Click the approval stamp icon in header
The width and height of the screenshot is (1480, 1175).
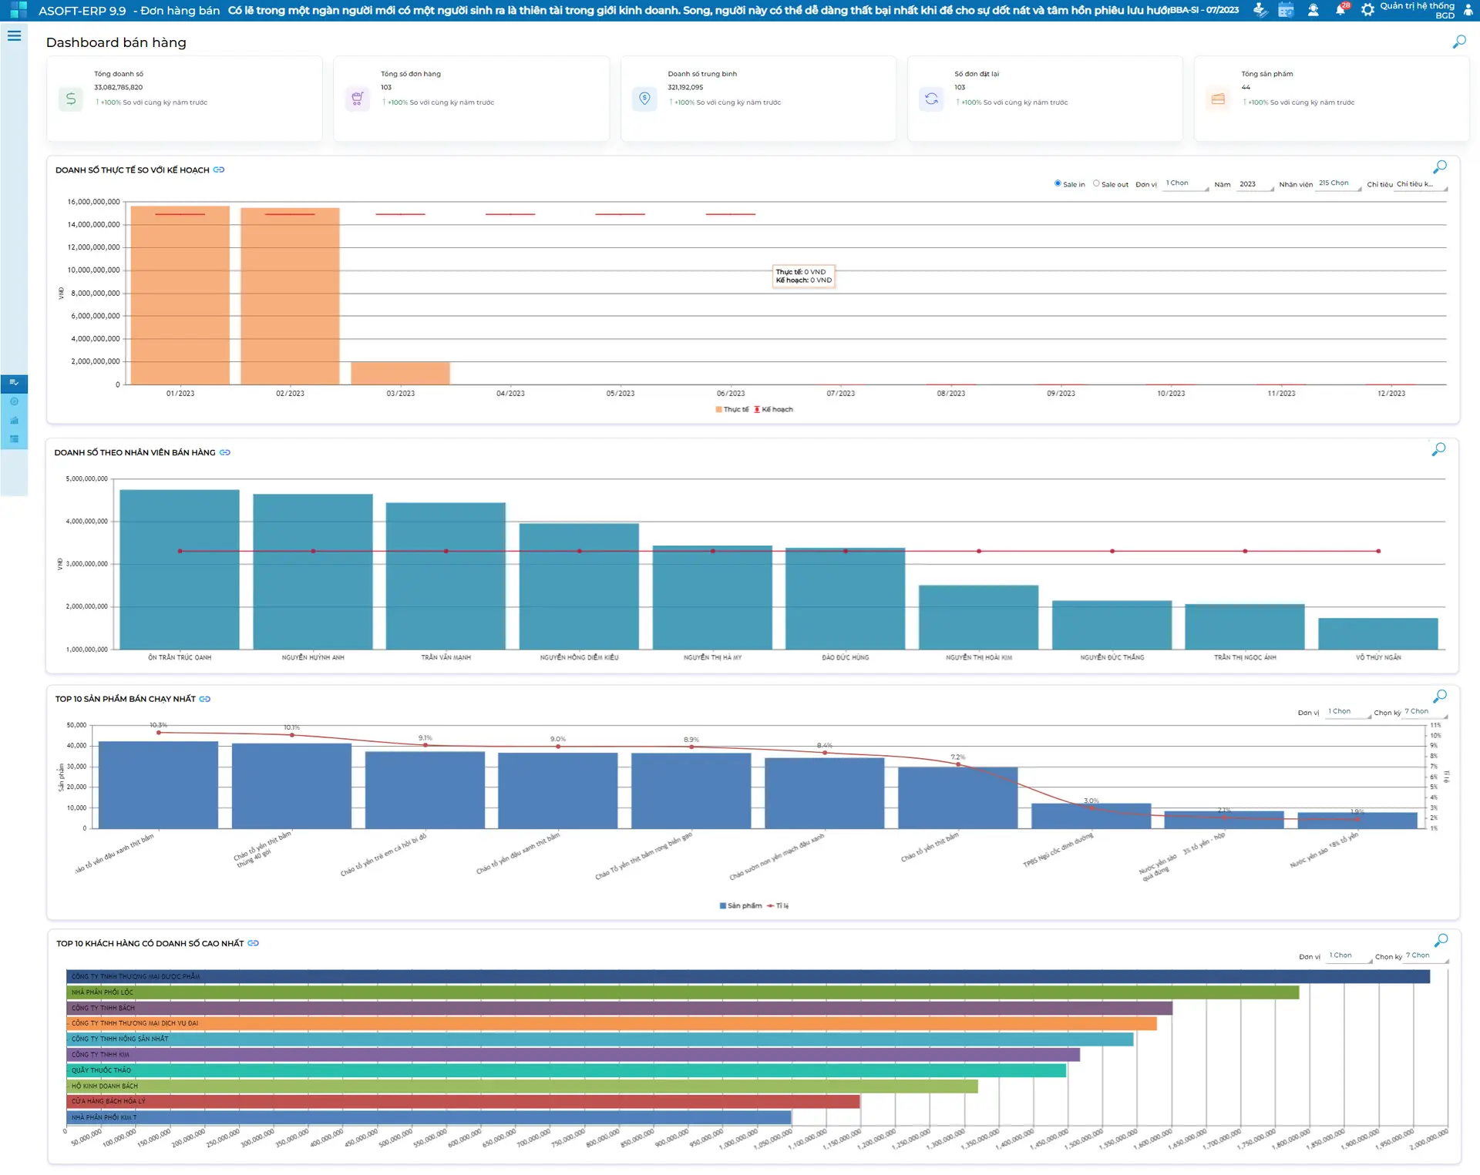pyautogui.click(x=1260, y=10)
